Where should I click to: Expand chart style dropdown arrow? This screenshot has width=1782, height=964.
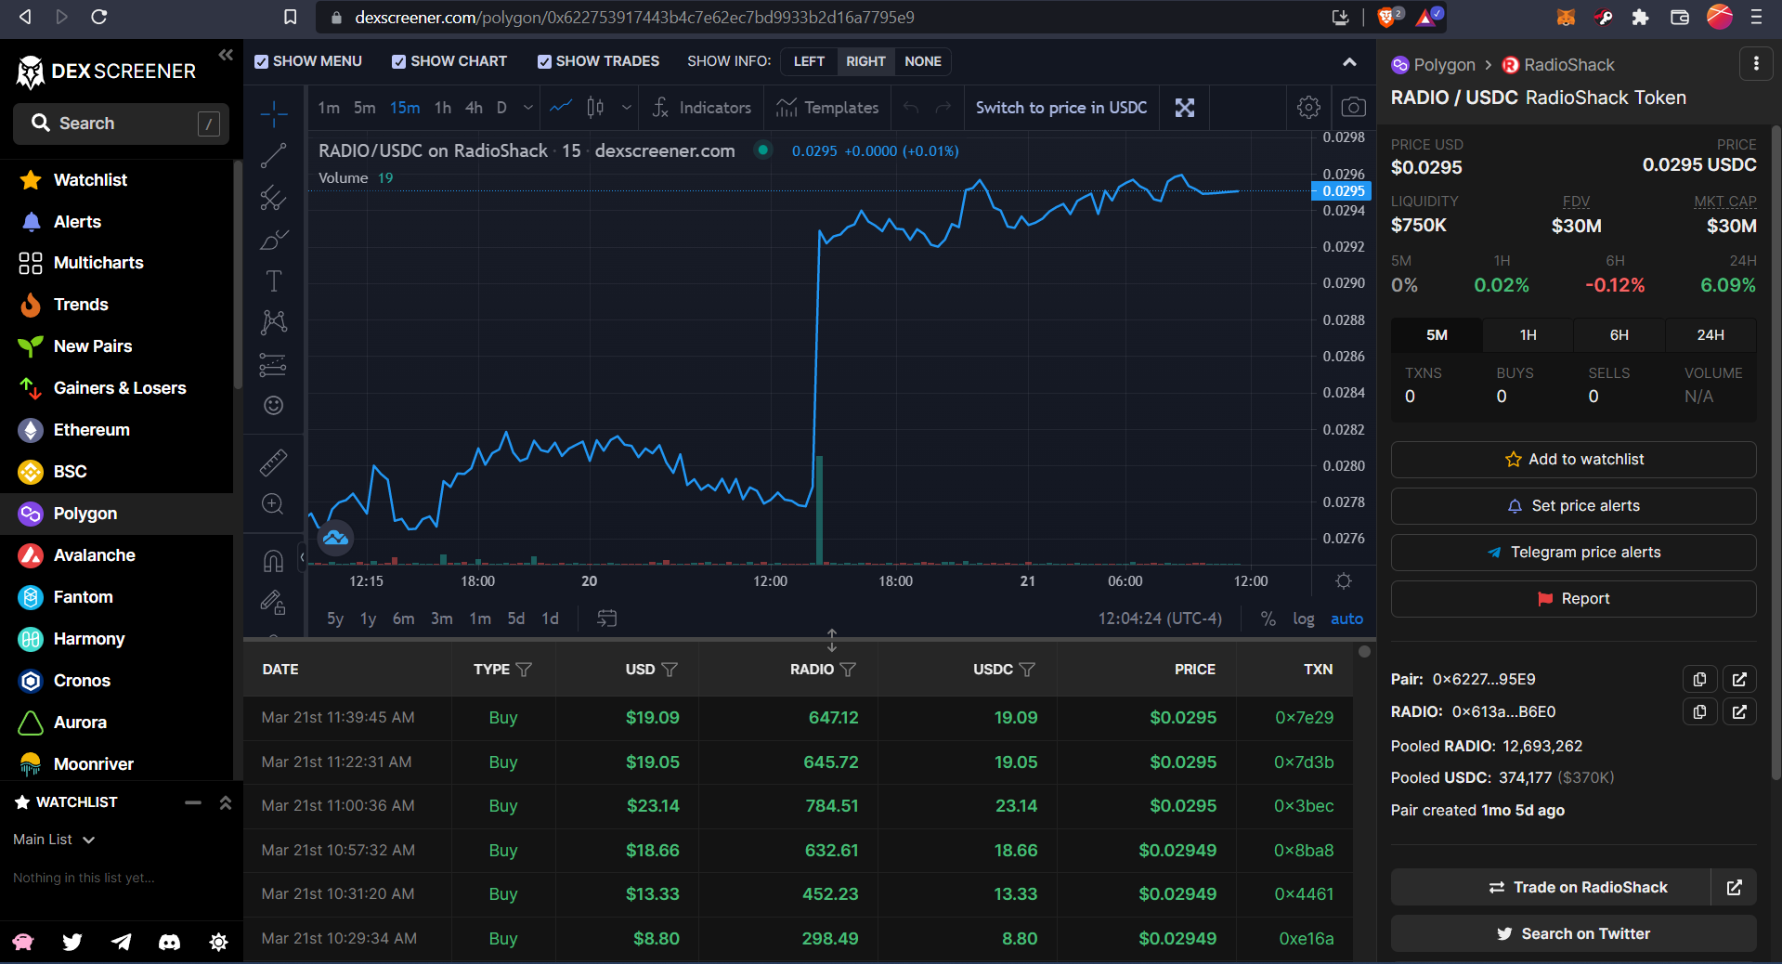[627, 108]
